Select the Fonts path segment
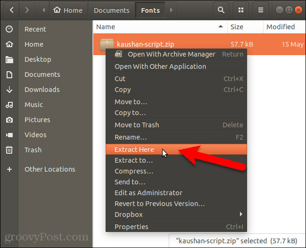The height and width of the screenshot is (248, 306). 150,10
